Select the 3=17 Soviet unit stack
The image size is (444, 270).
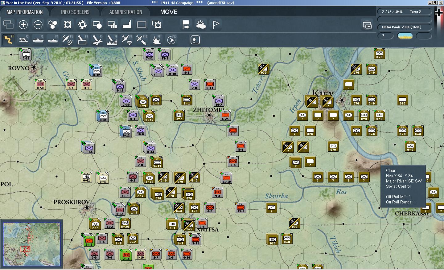pos(149,116)
